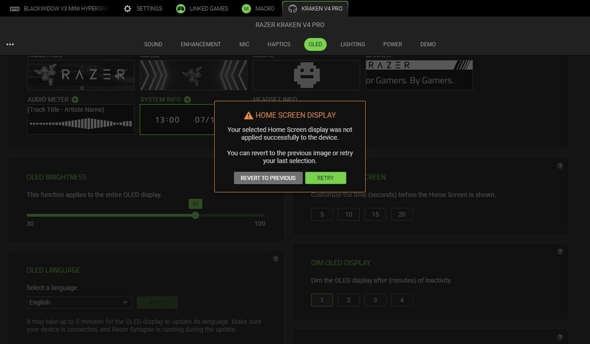The image size is (590, 344).
Task: Click the RAZER KRAKEN V4 PRO title
Action: click(x=290, y=25)
